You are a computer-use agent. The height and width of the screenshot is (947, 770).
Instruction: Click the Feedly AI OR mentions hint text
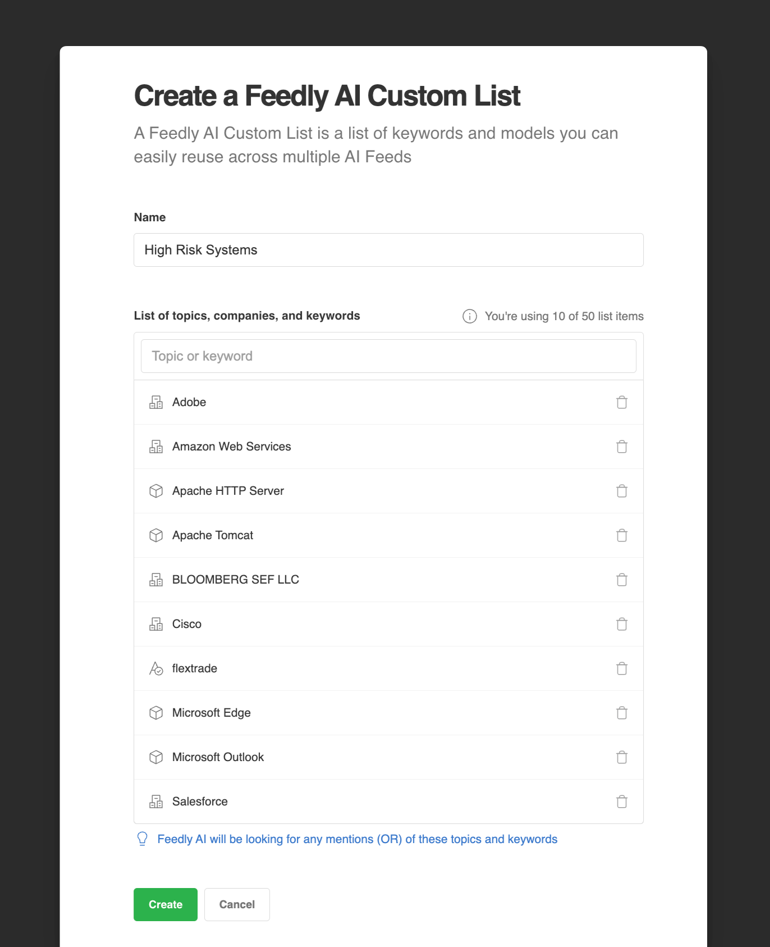[x=357, y=839]
